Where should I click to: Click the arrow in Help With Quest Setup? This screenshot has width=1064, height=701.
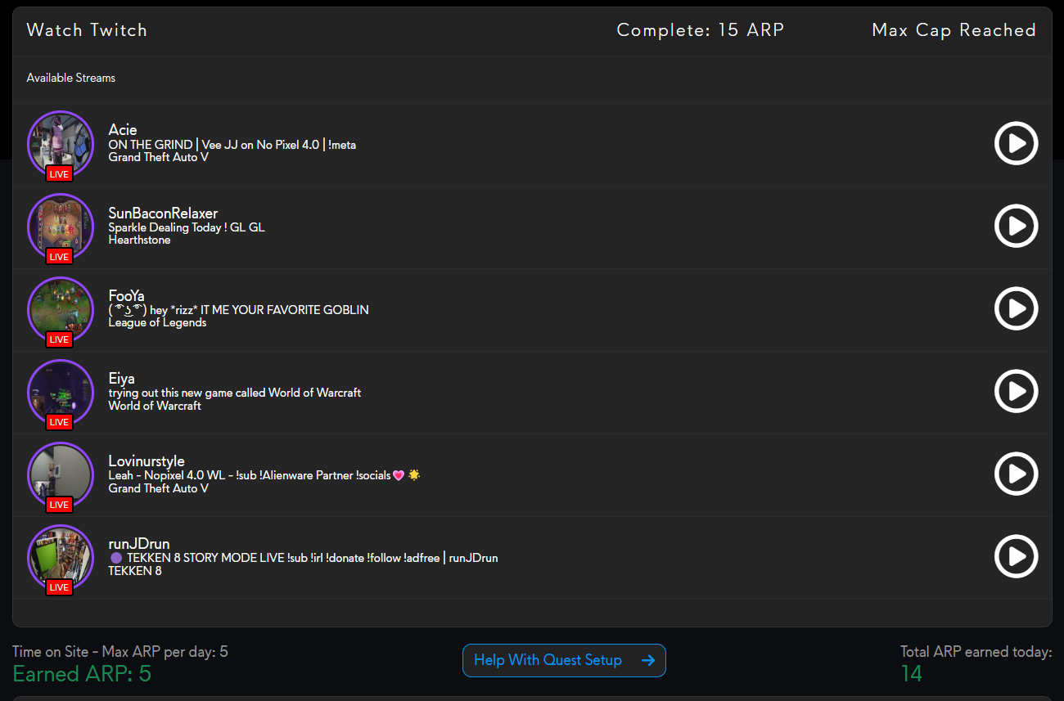(x=648, y=660)
